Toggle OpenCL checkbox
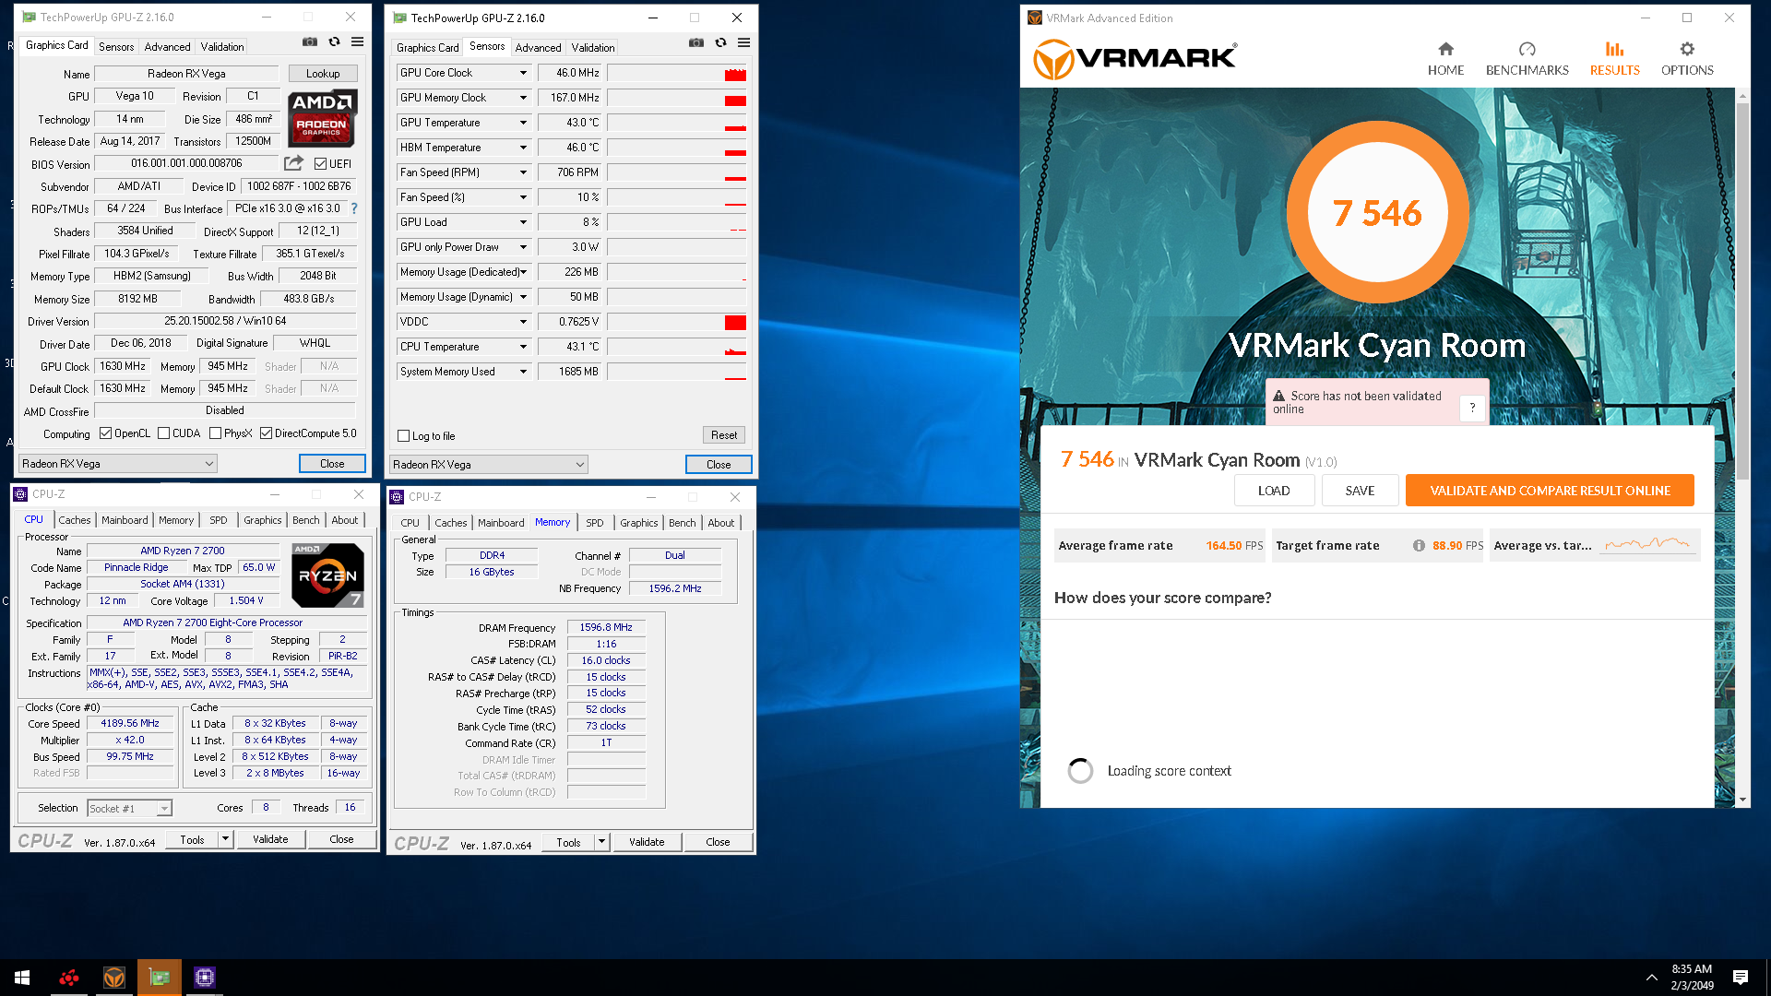This screenshot has height=996, width=1771. coord(105,433)
